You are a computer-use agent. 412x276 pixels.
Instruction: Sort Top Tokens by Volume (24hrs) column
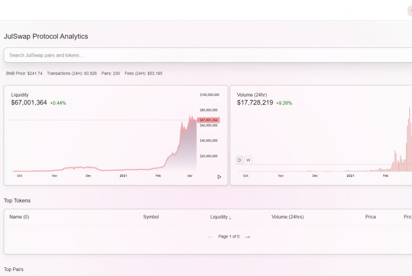coord(287,217)
